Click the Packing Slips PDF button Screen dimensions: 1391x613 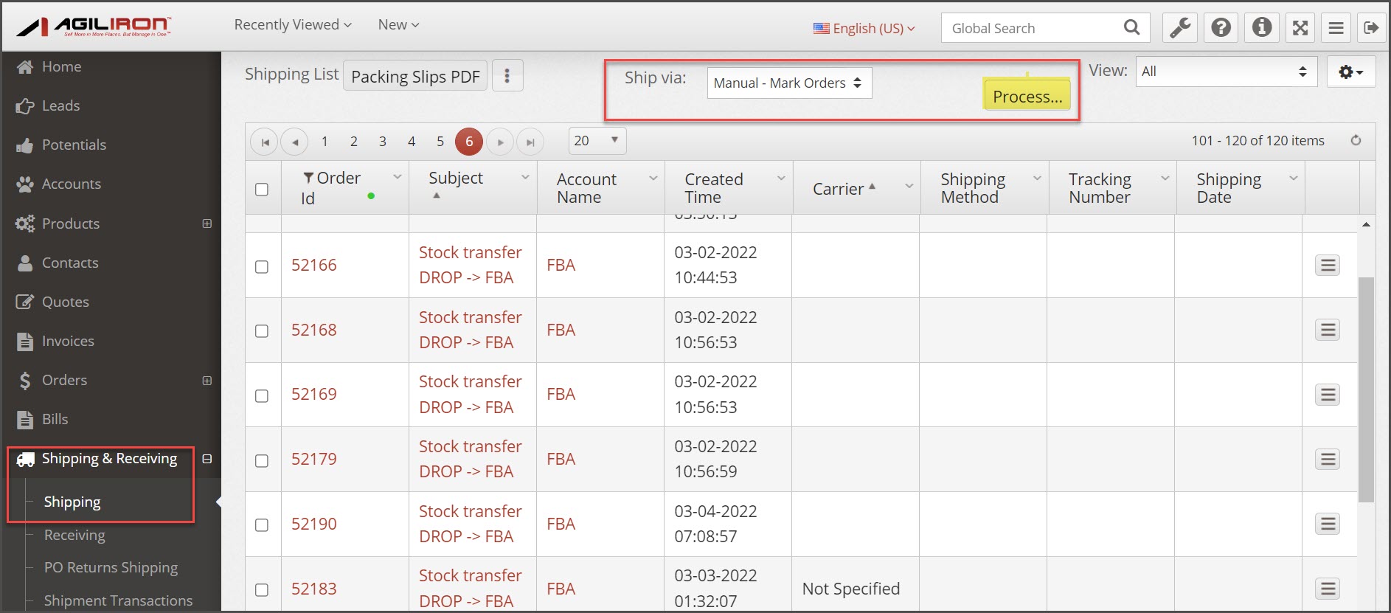pyautogui.click(x=415, y=76)
